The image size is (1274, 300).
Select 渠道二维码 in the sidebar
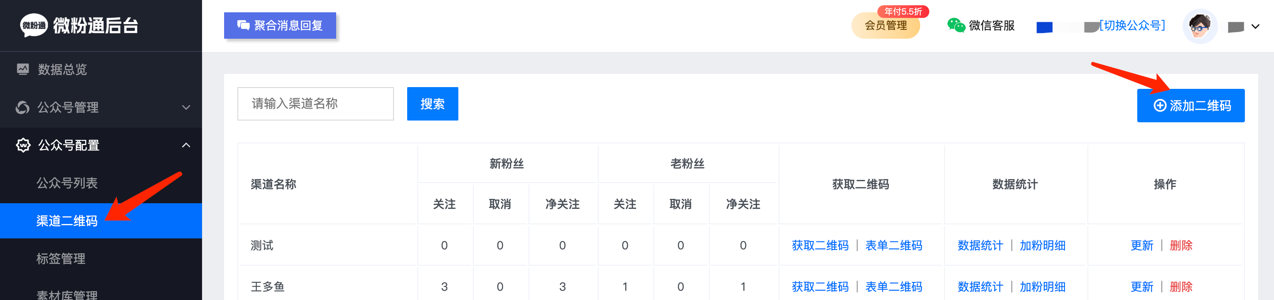[x=67, y=221]
